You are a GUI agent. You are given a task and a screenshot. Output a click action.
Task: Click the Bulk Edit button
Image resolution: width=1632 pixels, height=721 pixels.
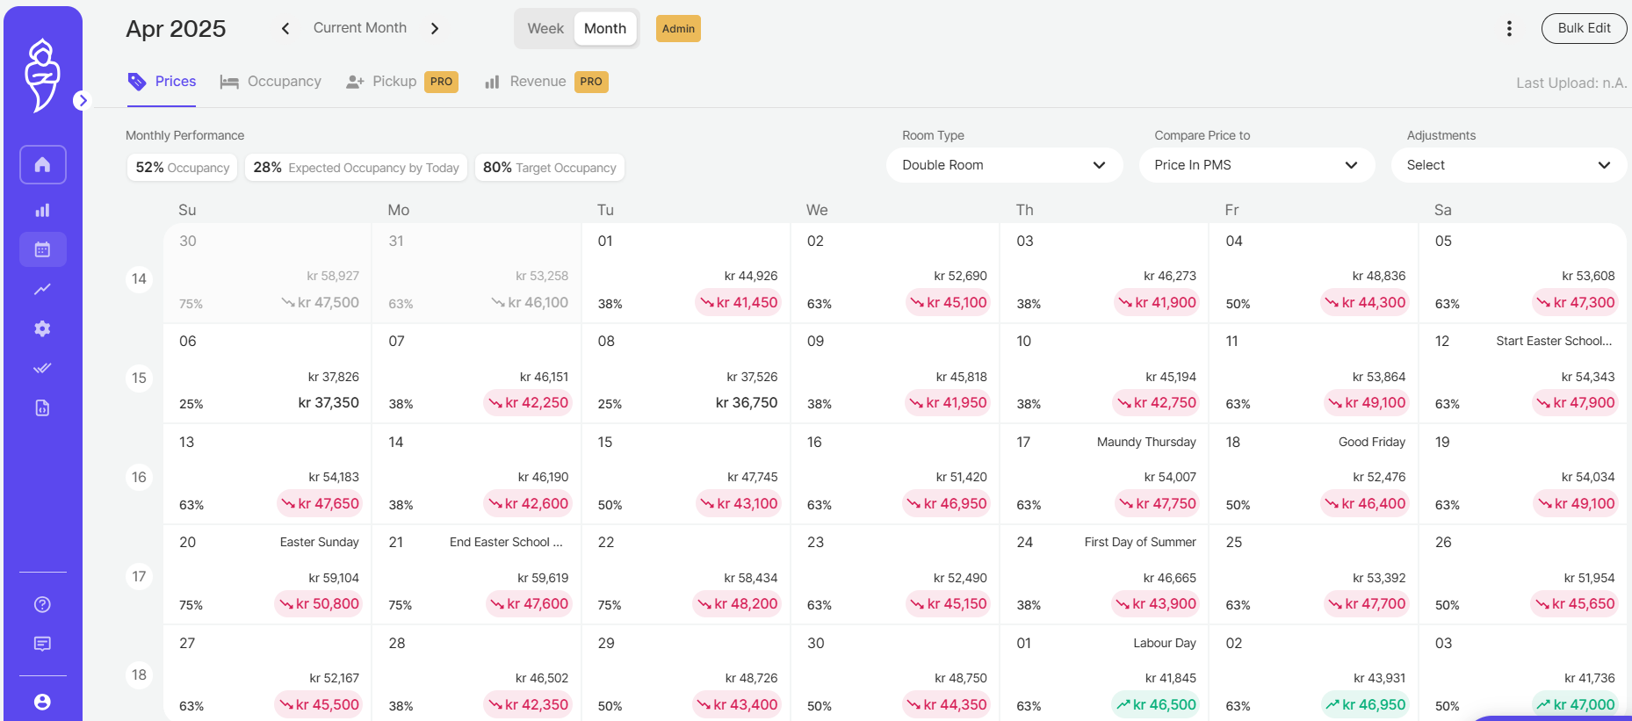[1583, 28]
